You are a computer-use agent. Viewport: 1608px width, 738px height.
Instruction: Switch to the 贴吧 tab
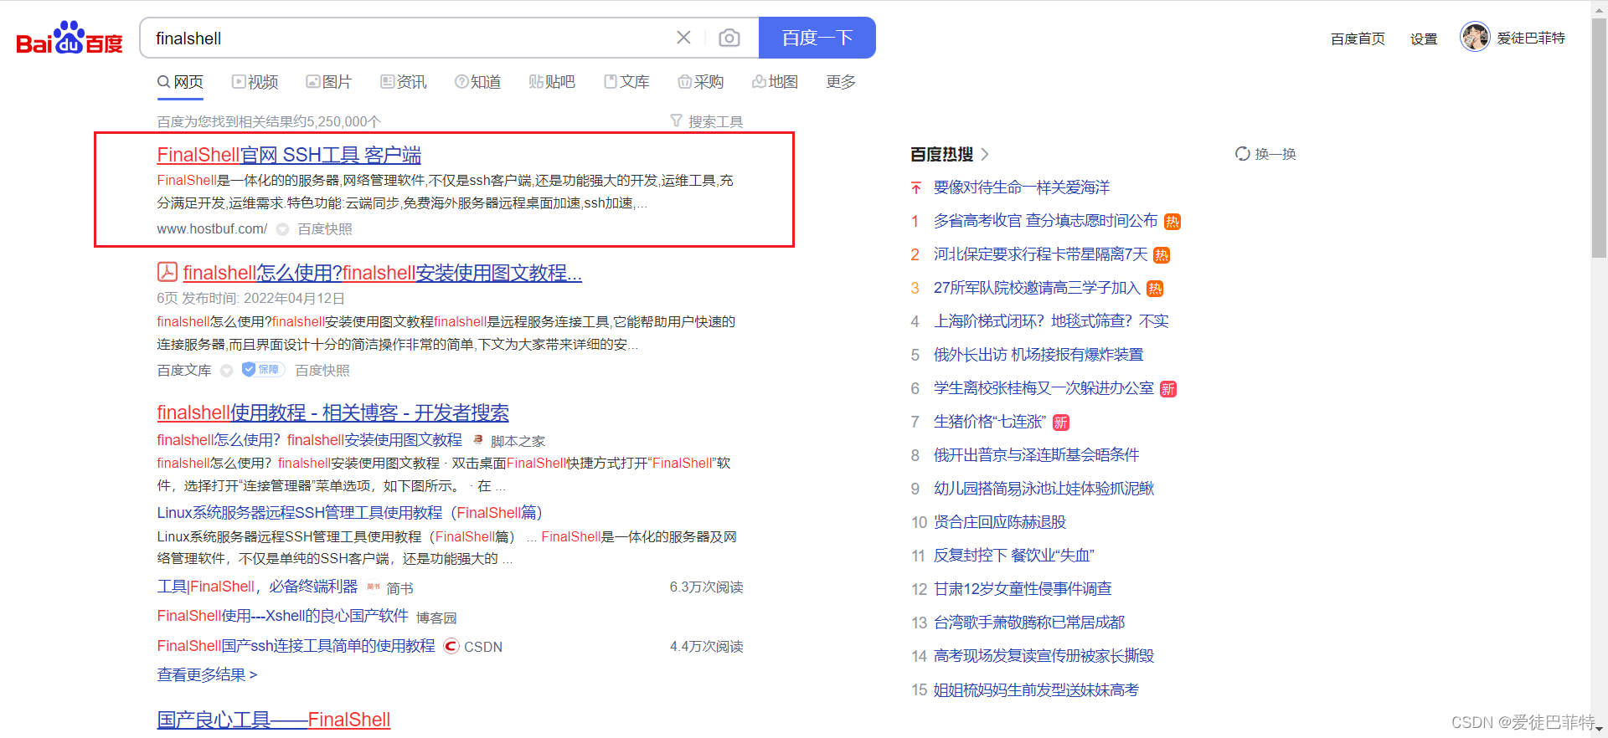552,82
